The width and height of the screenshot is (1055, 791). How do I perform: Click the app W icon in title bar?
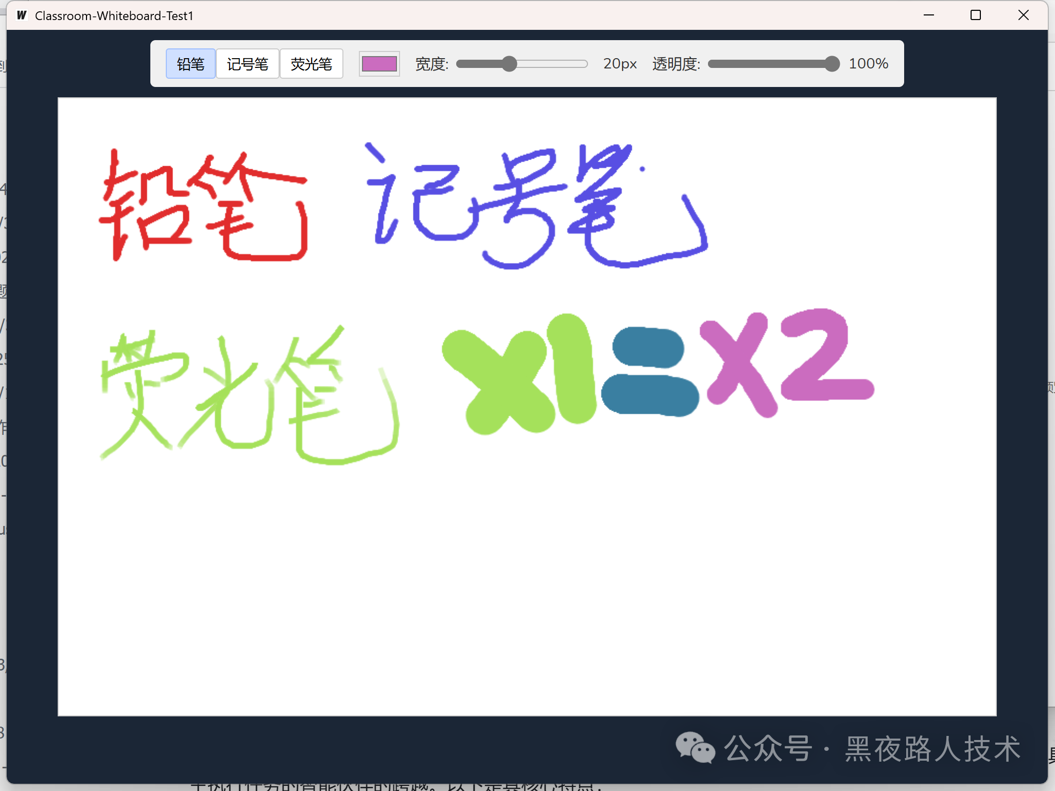(x=22, y=15)
